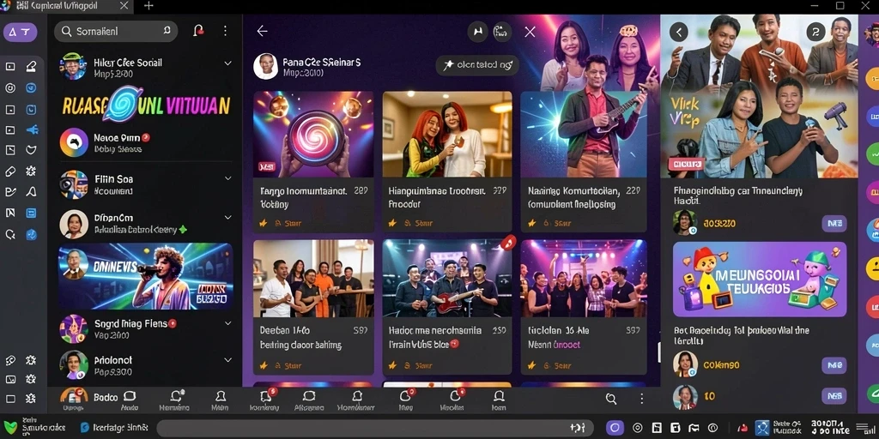Select the 'Prlolonot' chat row
879x439 pixels.
[x=146, y=365]
